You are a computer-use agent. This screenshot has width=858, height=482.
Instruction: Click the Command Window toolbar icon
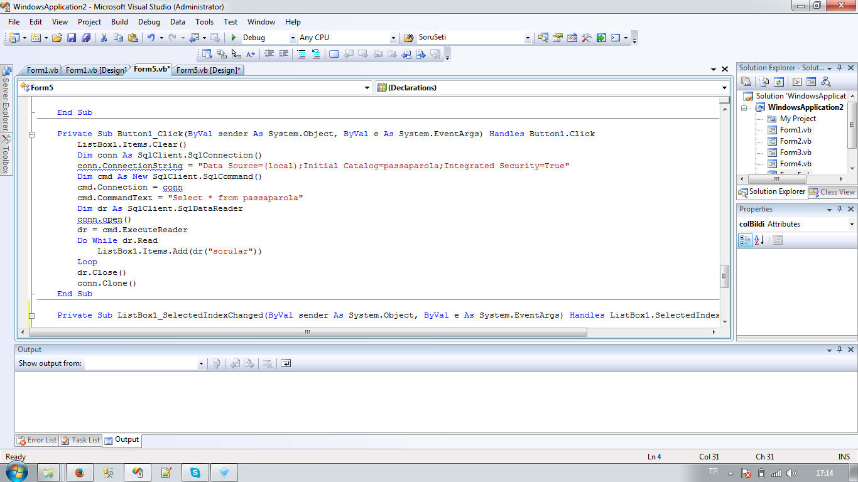point(616,38)
